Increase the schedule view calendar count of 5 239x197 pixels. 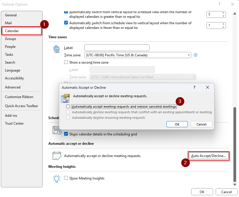click(x=223, y=13)
